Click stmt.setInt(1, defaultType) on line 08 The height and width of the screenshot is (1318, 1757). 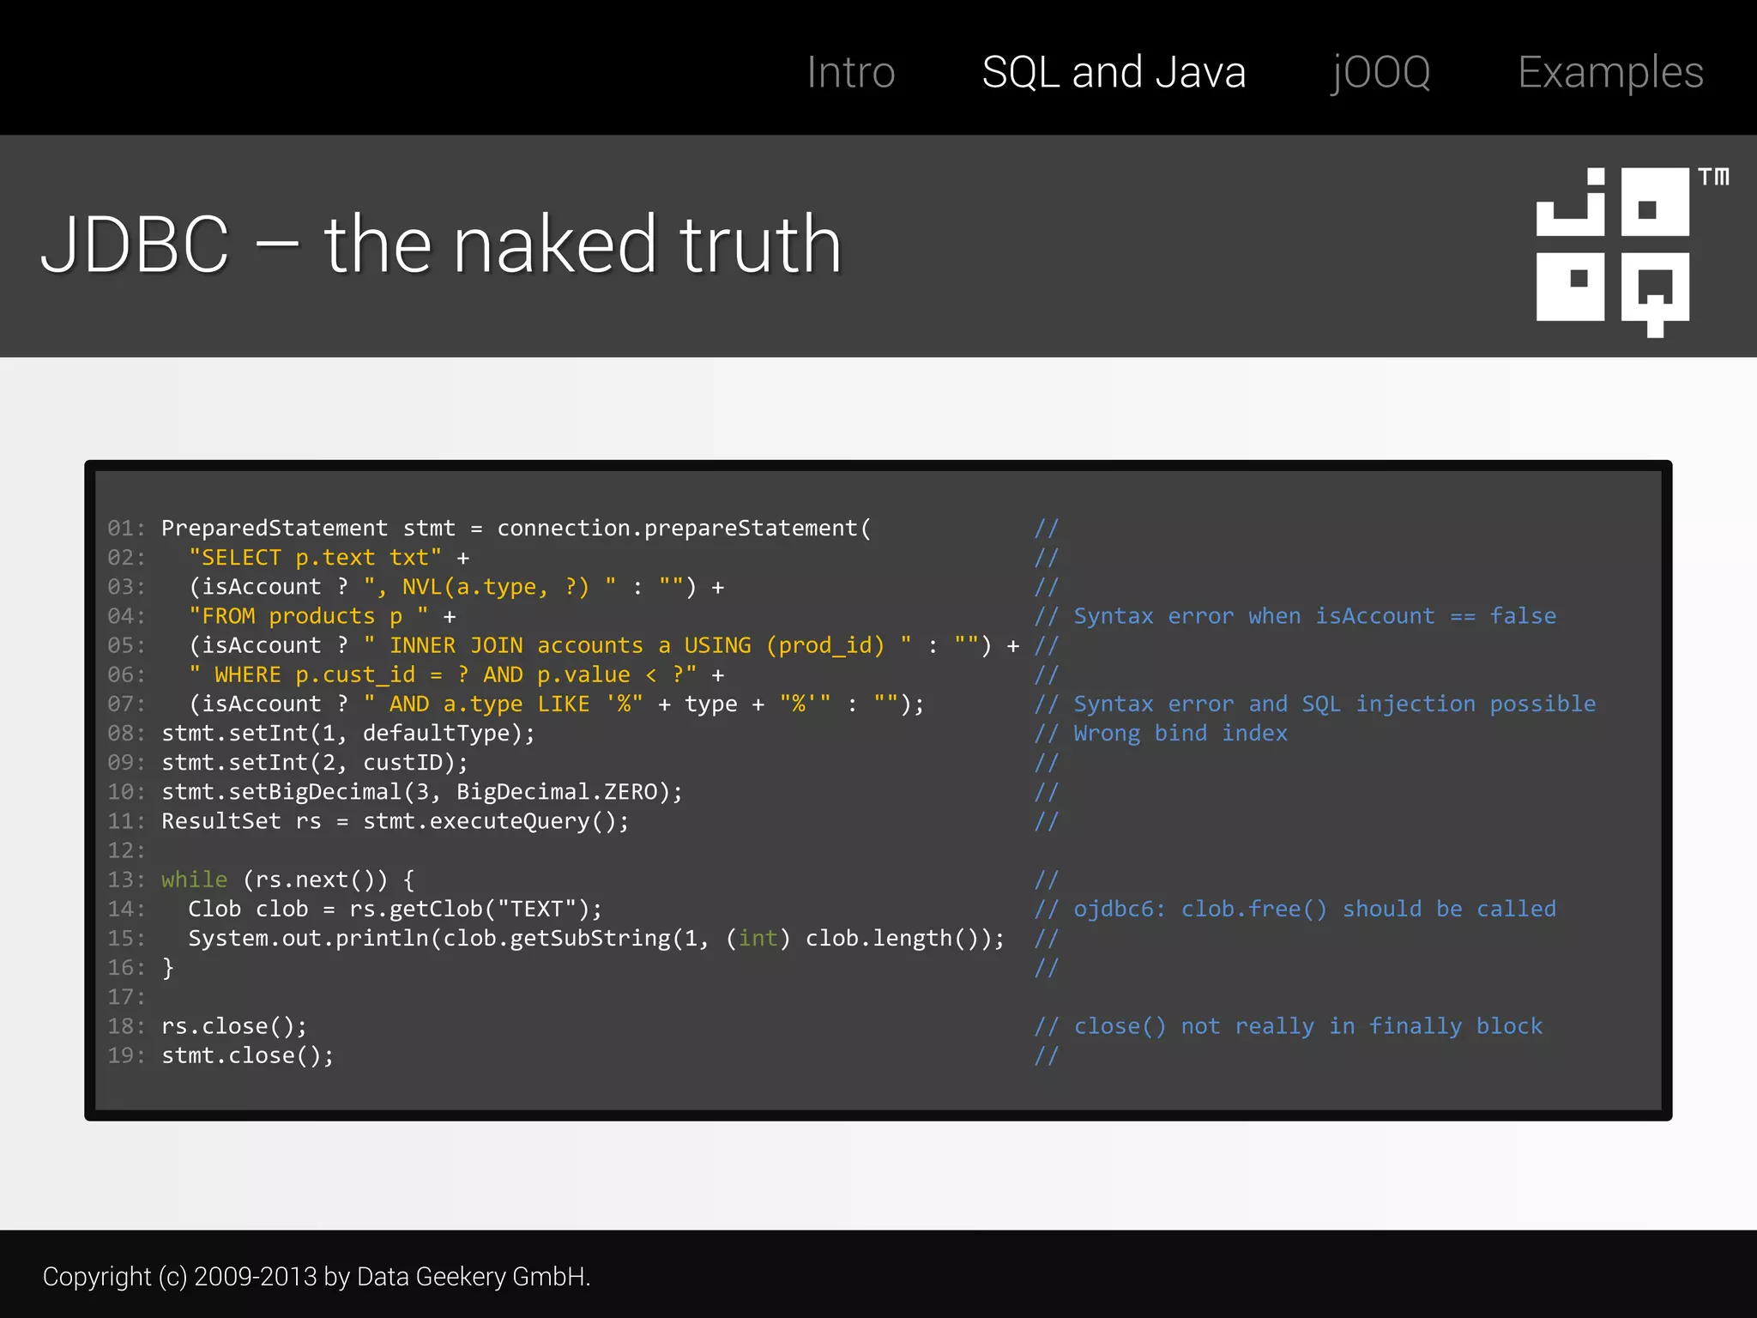[x=348, y=734]
